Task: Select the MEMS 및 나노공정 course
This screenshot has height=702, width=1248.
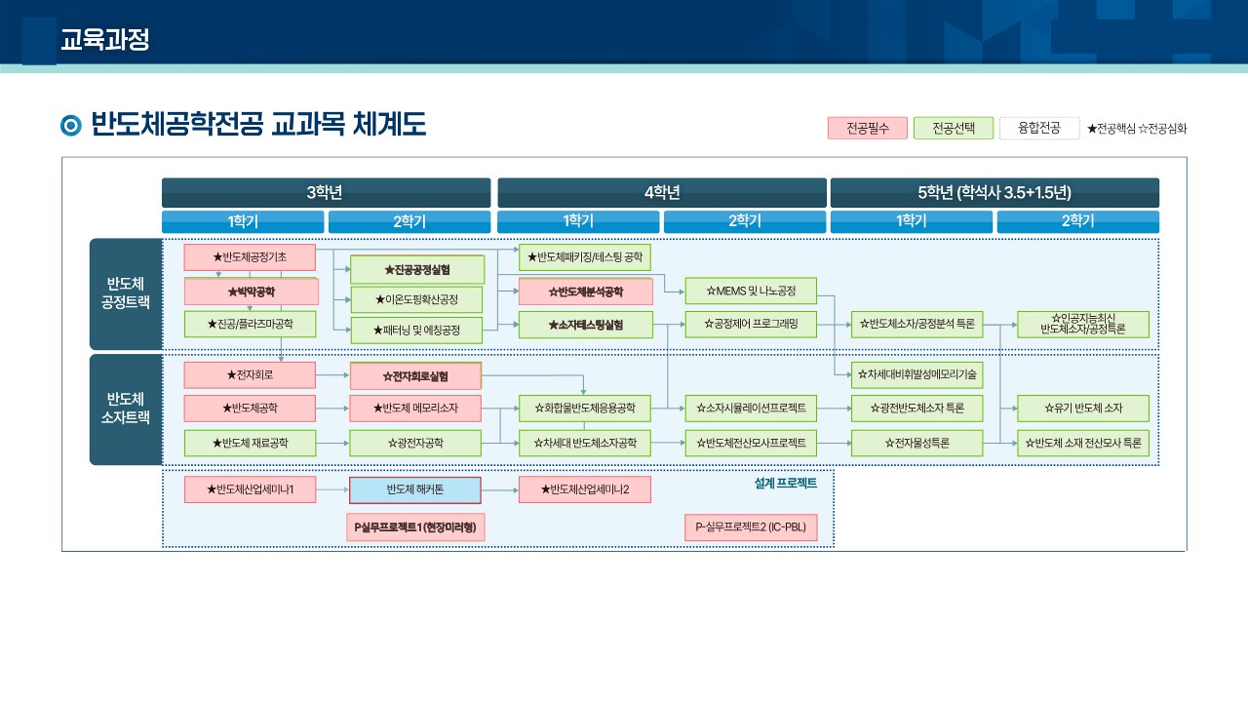Action: [751, 291]
